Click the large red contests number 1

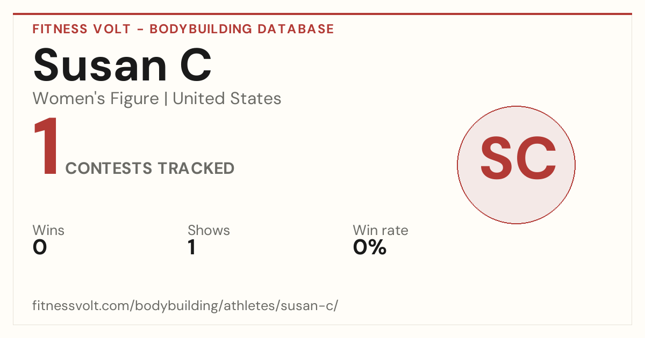pyautogui.click(x=46, y=147)
